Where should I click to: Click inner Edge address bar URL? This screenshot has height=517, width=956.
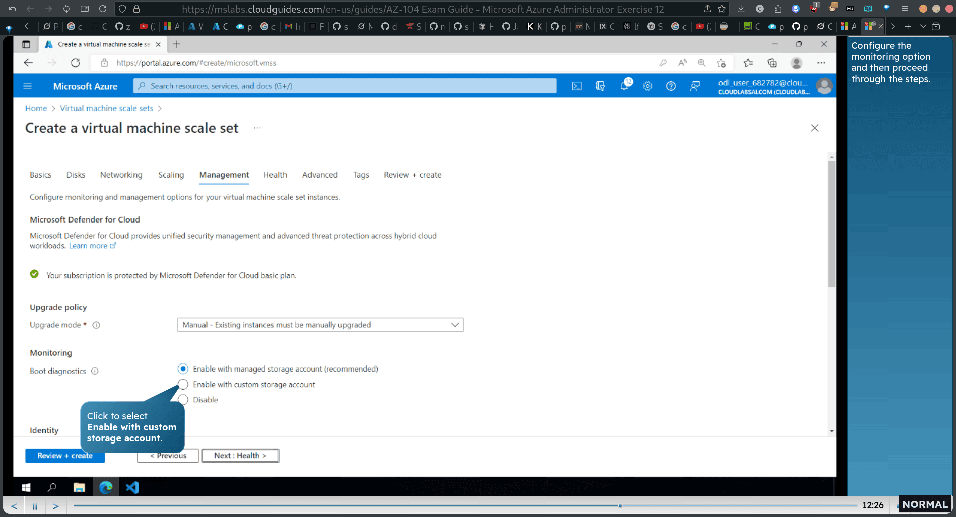click(x=196, y=63)
